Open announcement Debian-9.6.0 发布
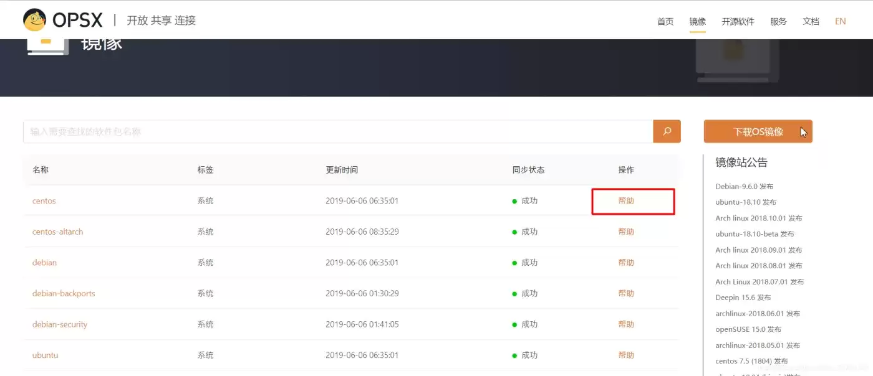 (745, 186)
